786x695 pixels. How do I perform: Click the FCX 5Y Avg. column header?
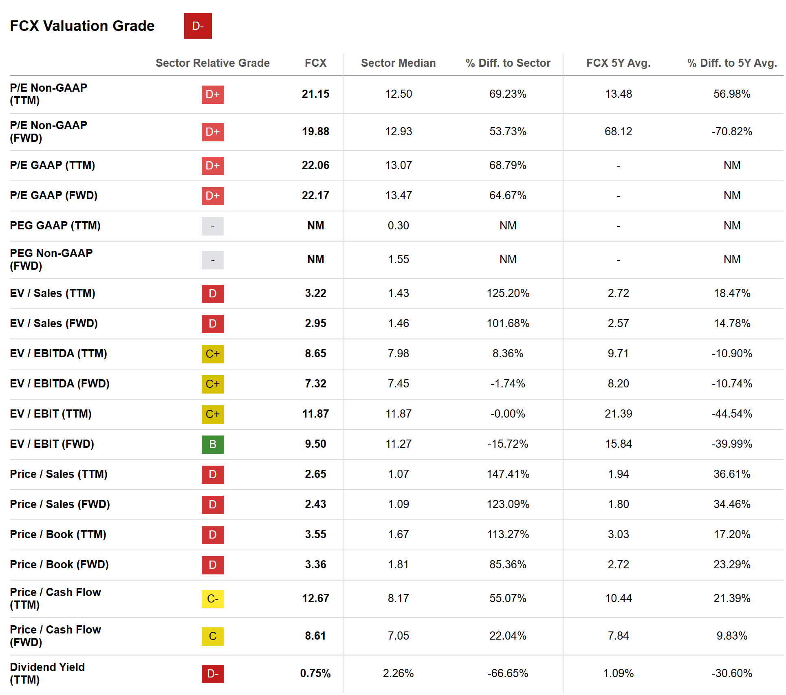(x=618, y=63)
